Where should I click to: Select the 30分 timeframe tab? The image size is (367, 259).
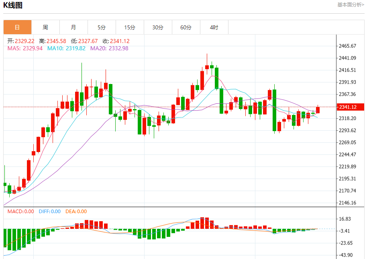click(x=158, y=27)
